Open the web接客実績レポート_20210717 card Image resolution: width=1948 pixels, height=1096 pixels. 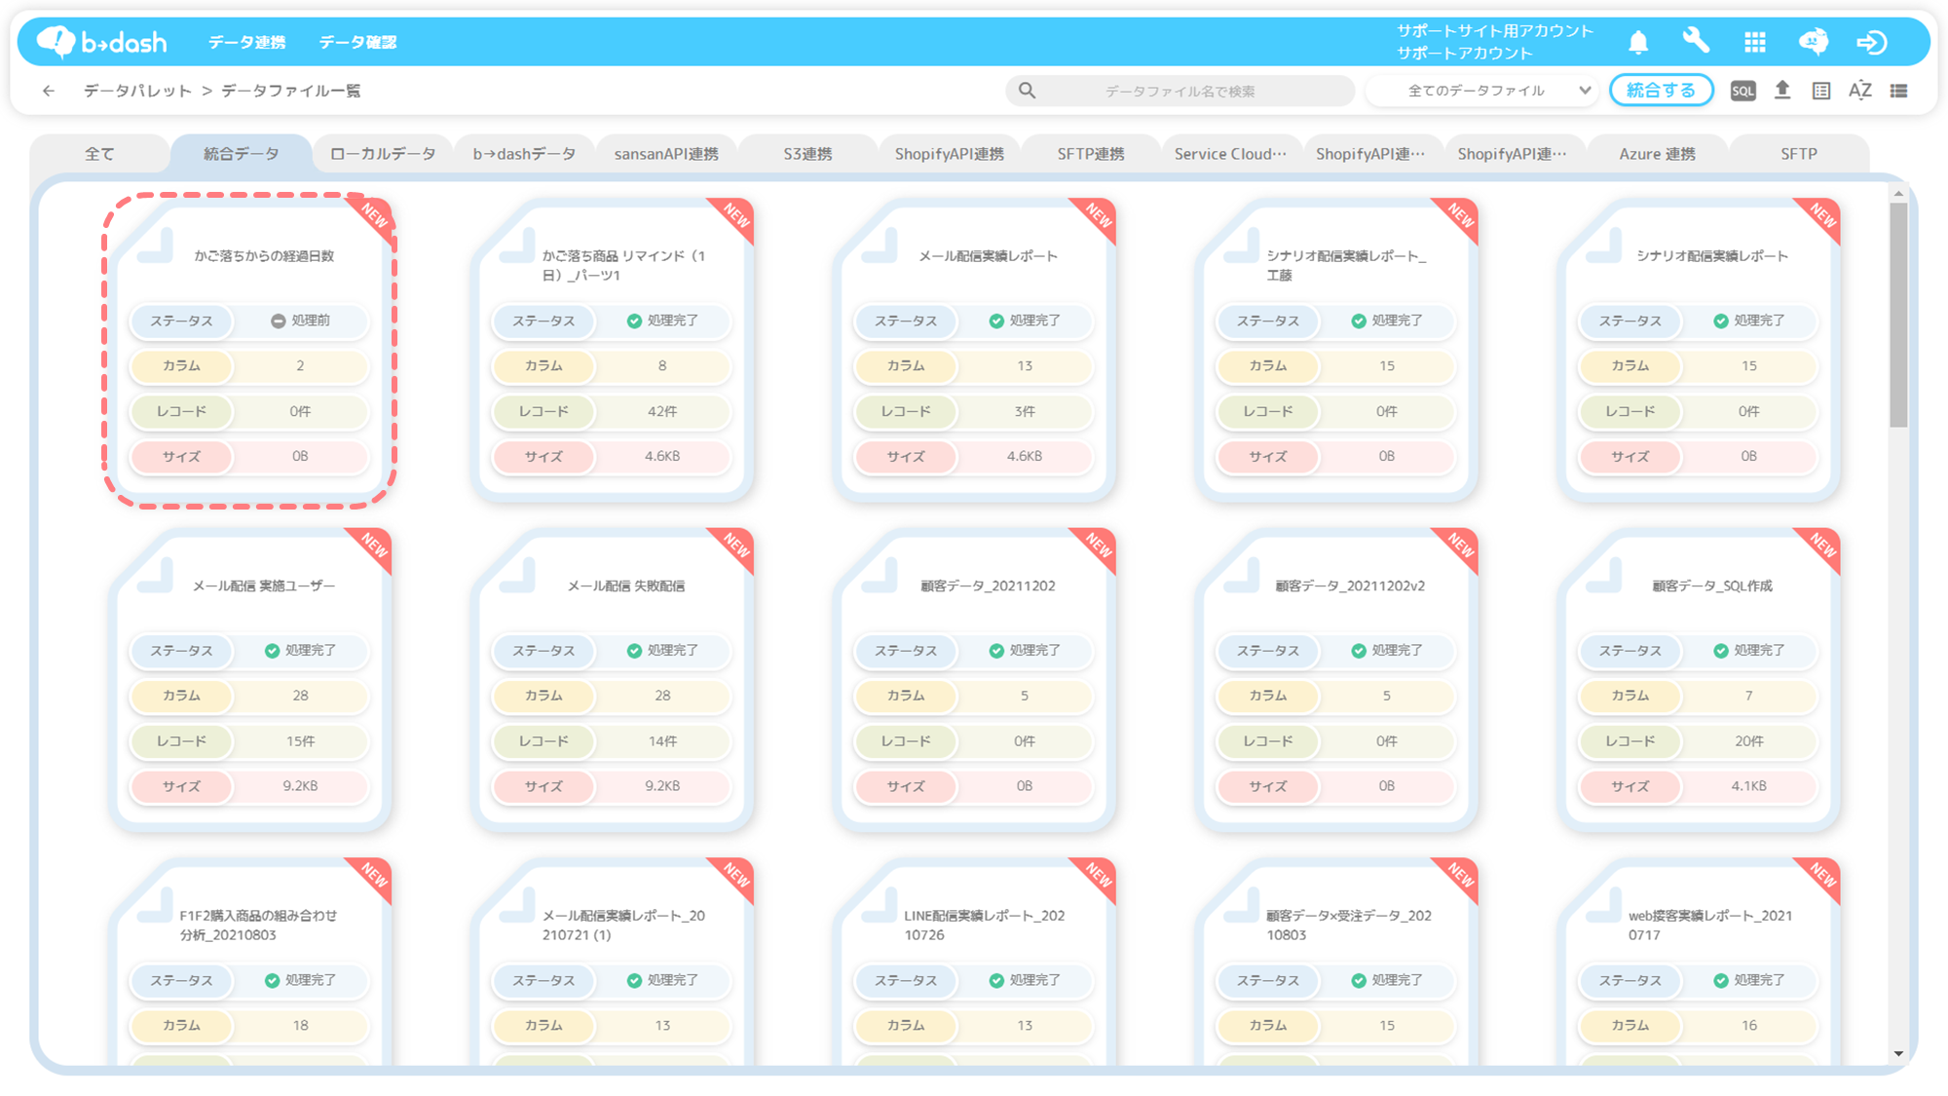pyautogui.click(x=1699, y=963)
